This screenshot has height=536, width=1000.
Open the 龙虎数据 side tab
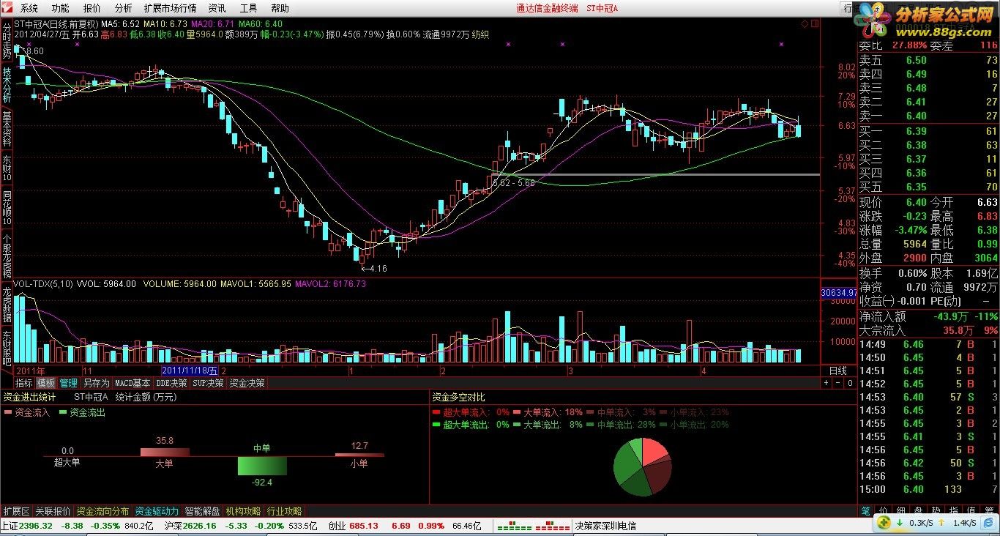coord(7,304)
